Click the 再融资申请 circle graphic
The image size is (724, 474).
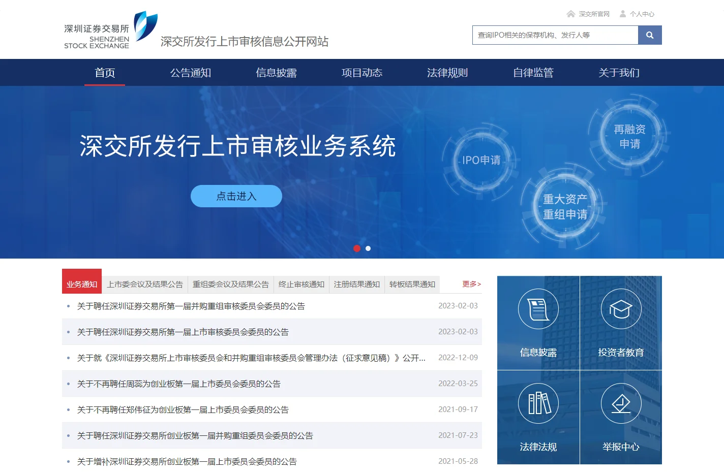point(629,137)
